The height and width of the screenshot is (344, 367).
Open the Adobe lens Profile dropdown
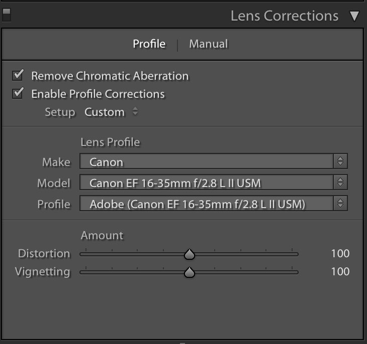[214, 204]
